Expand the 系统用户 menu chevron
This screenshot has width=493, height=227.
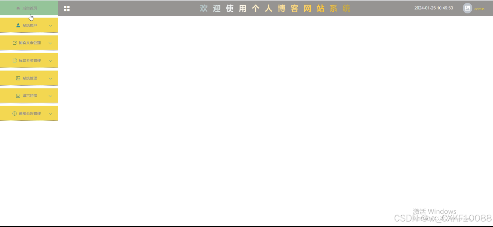pos(51,25)
